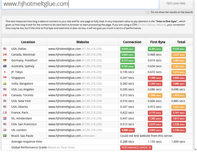The image size is (197, 152).
Task: Select the 'USA, New York' location cell
Action: pos(28,101)
